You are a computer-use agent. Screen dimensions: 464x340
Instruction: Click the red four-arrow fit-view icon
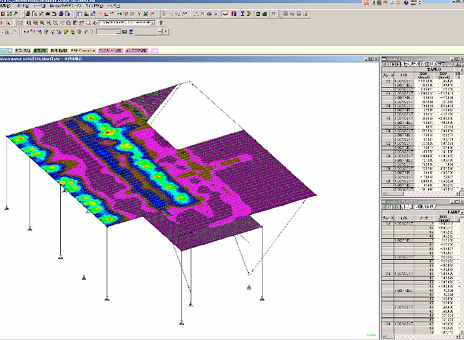20,23
